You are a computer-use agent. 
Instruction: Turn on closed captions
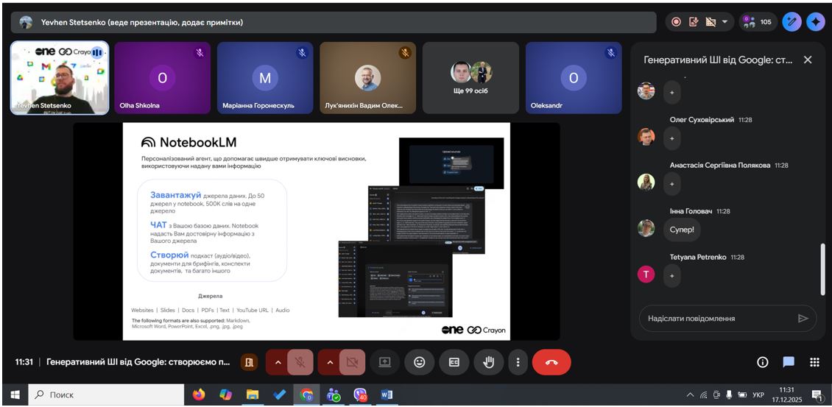tap(454, 362)
